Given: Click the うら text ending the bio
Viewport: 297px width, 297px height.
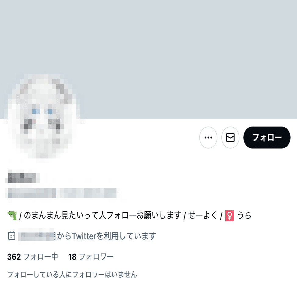Looking at the screenshot, I should tap(244, 216).
